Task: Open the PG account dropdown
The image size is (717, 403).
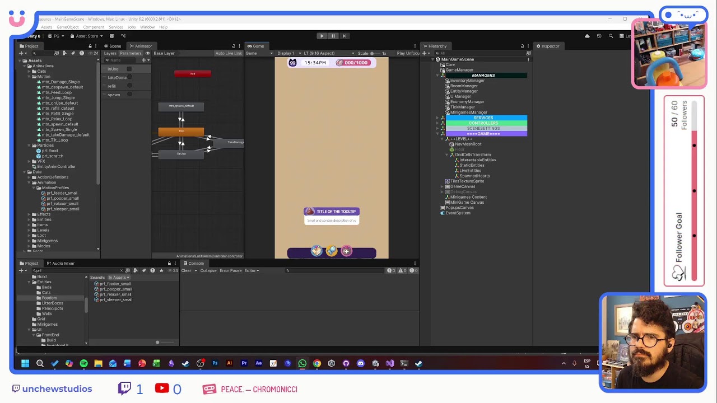Action: coord(55,36)
